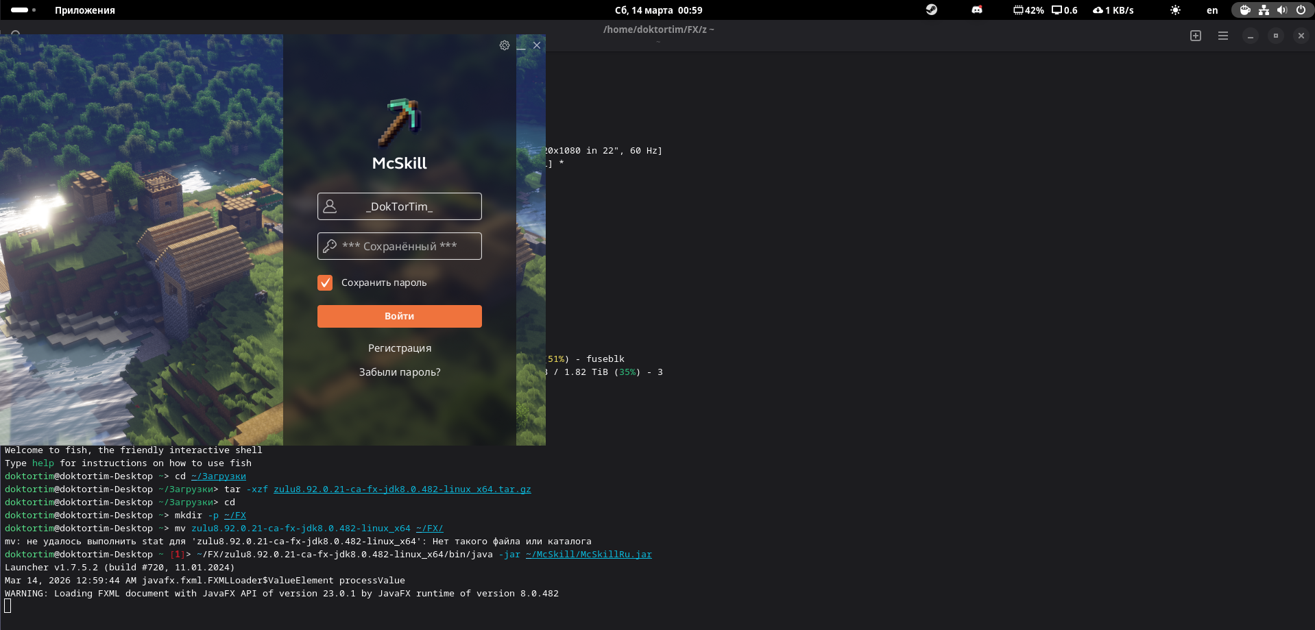The image size is (1315, 630).
Task: Click the 'Mar 14, 2026 12:59:44 AM' log line
Action: (x=205, y=581)
